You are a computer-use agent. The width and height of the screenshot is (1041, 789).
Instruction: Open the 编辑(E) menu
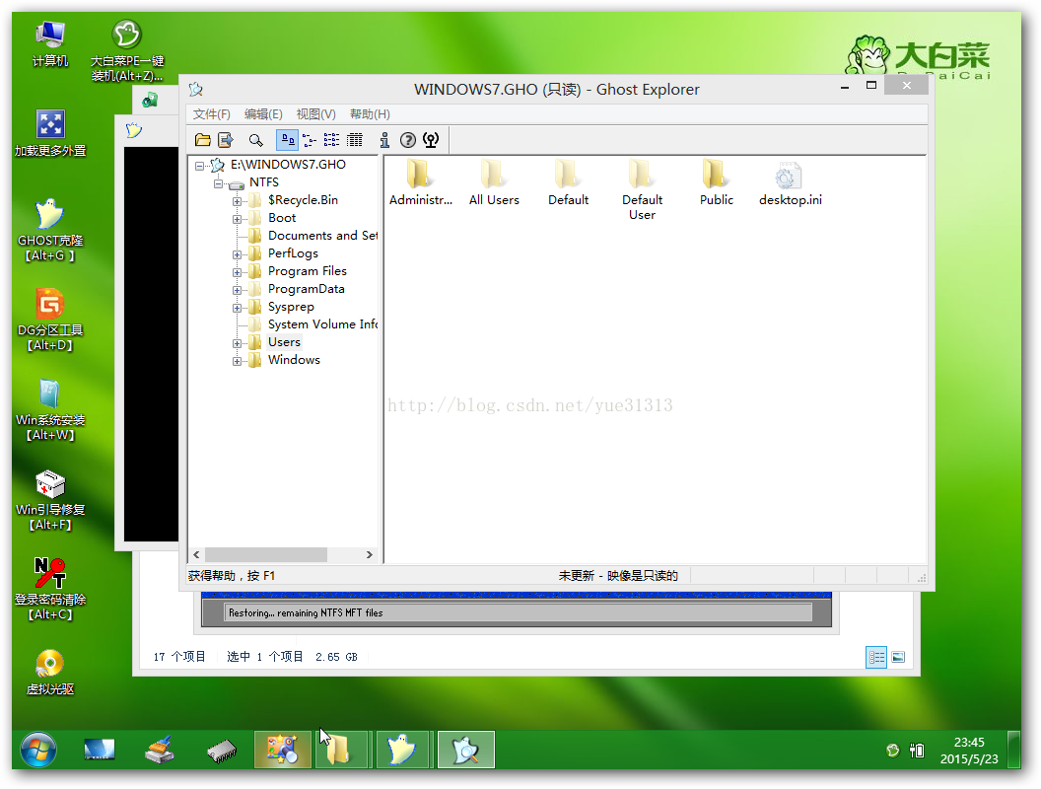coord(263,114)
